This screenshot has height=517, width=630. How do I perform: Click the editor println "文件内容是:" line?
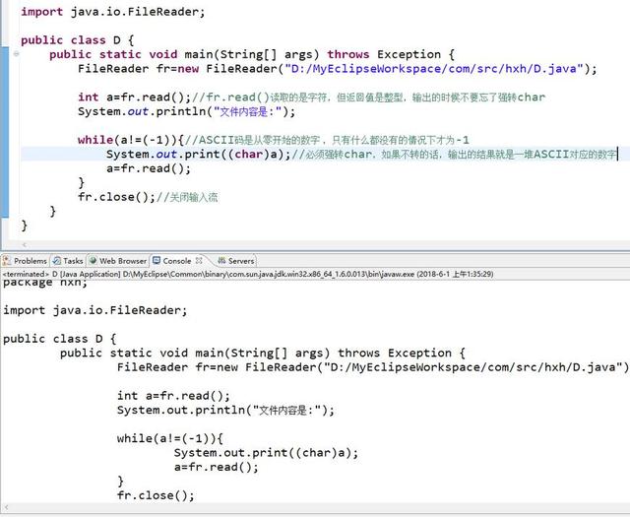coord(186,111)
